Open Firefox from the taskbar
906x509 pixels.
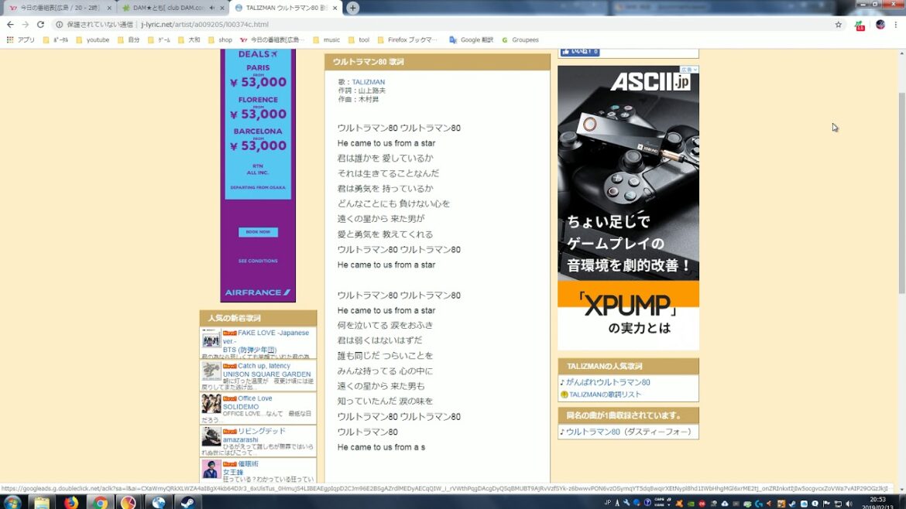pos(70,502)
